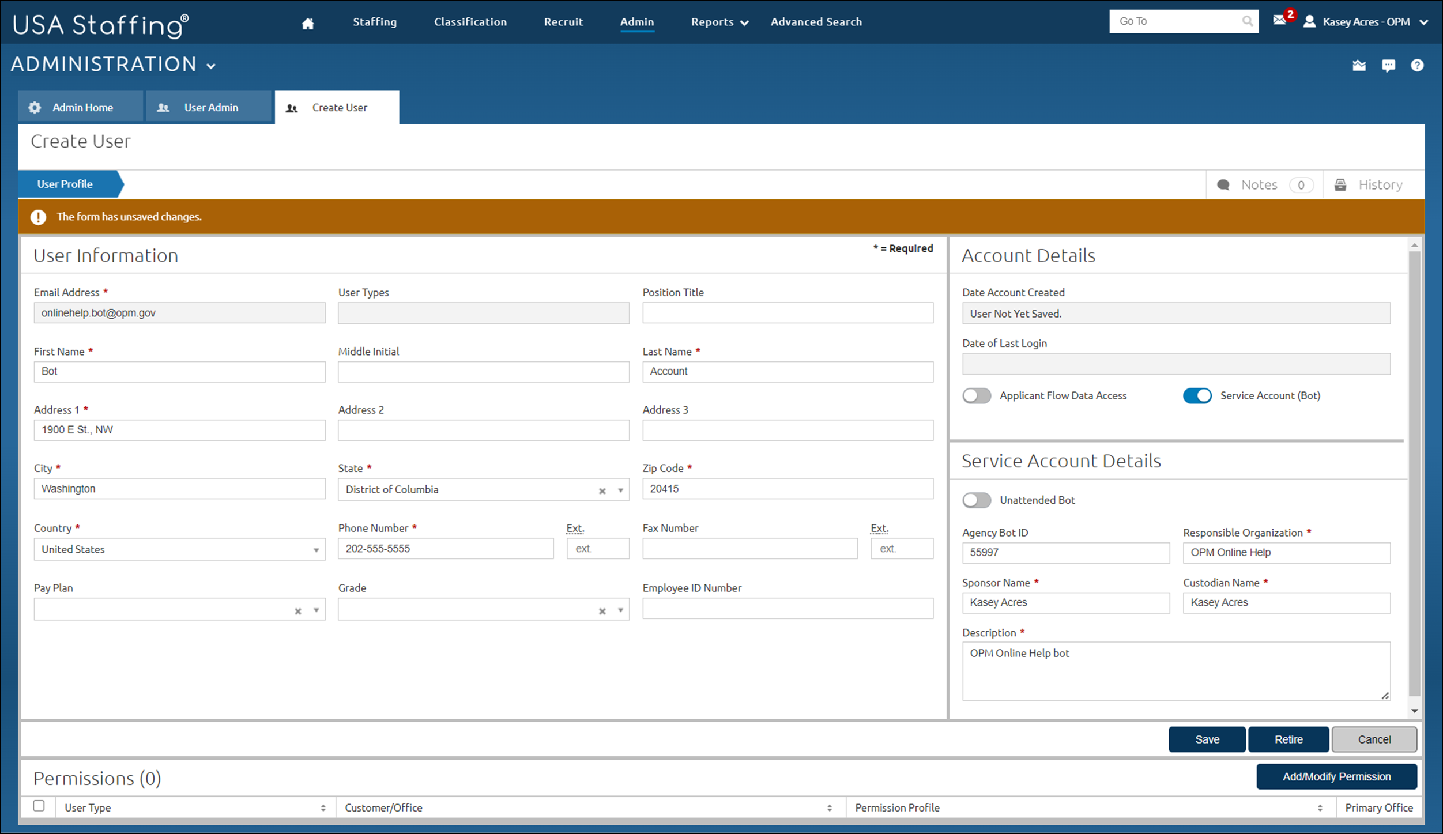Screen dimensions: 1443x834
Task: Click the account details vertical scrollbar
Action: point(1415,473)
